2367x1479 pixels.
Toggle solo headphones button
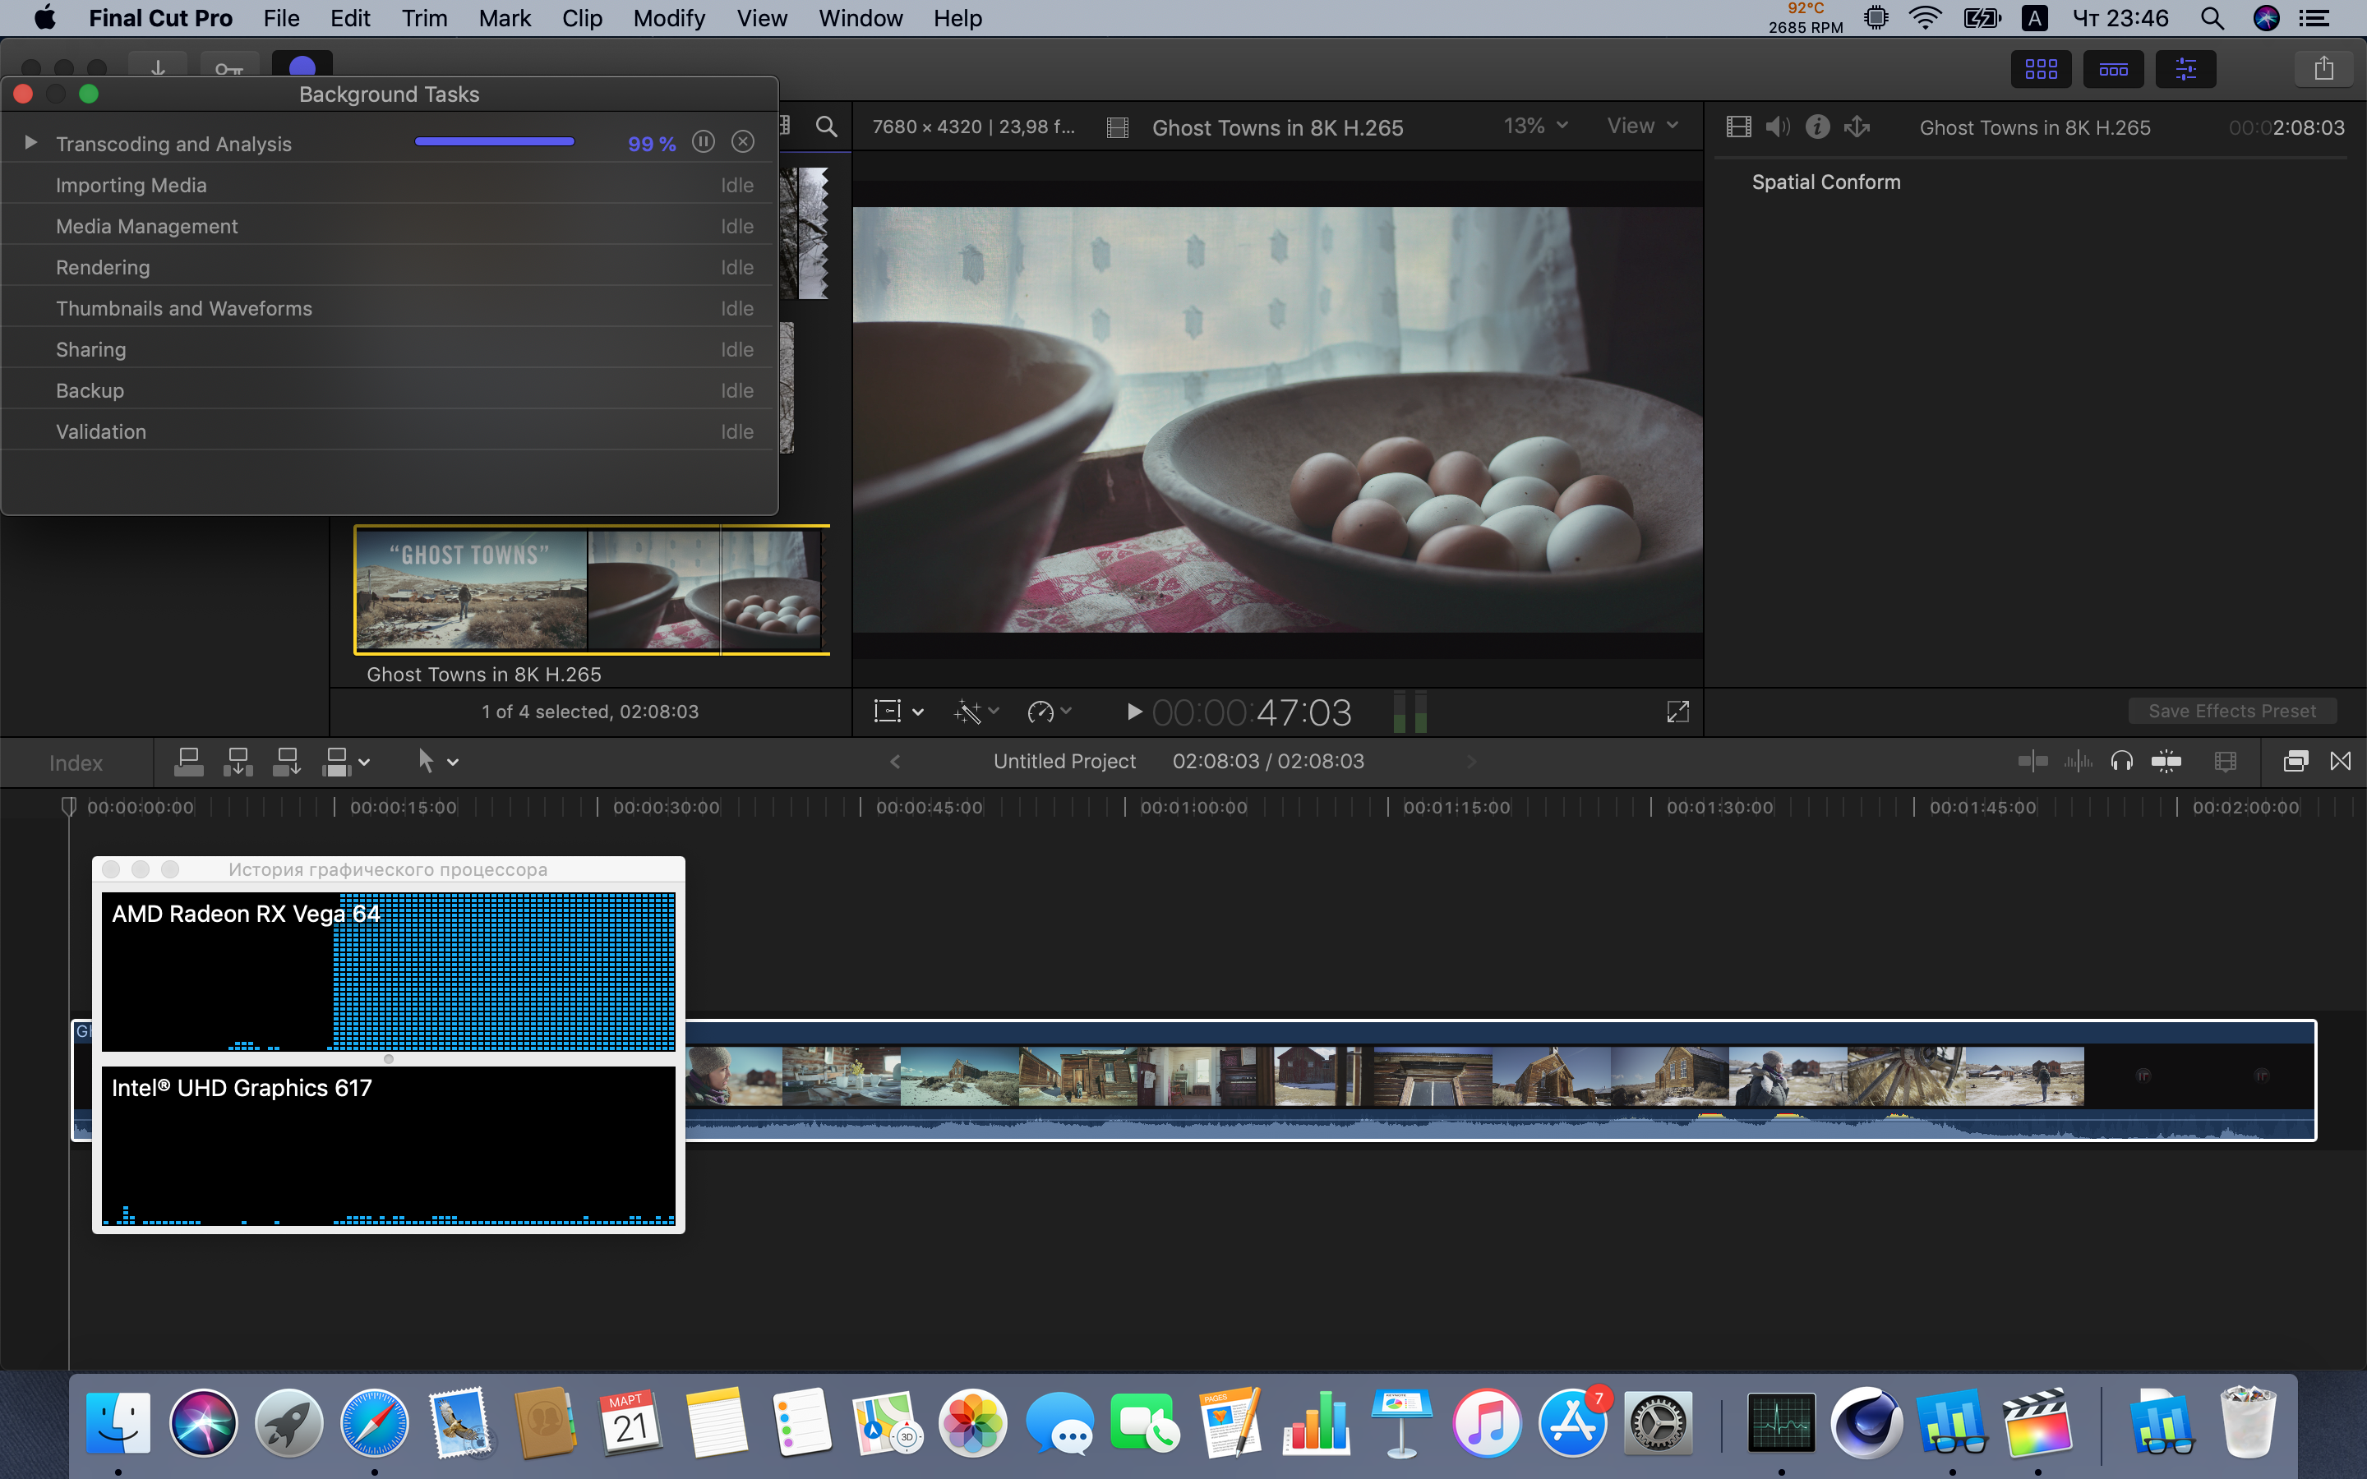point(2121,761)
